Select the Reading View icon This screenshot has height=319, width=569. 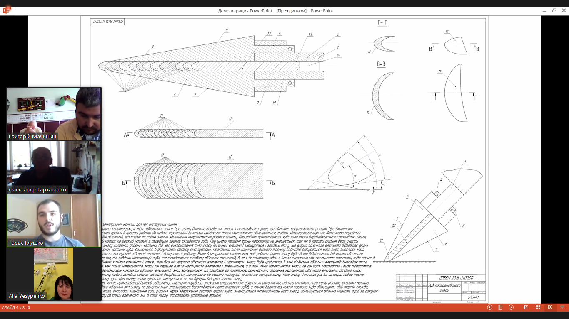[550, 307]
